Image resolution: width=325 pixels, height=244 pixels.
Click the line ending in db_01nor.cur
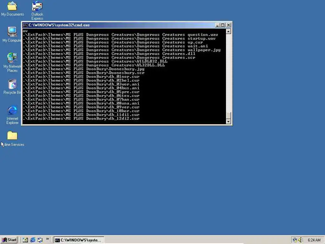pyautogui.click(x=81, y=77)
